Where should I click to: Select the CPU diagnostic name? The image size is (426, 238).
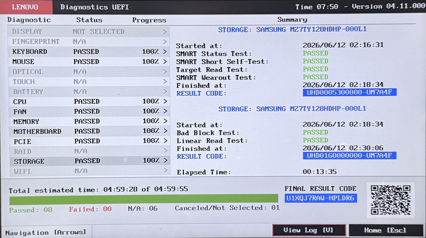pyautogui.click(x=20, y=102)
